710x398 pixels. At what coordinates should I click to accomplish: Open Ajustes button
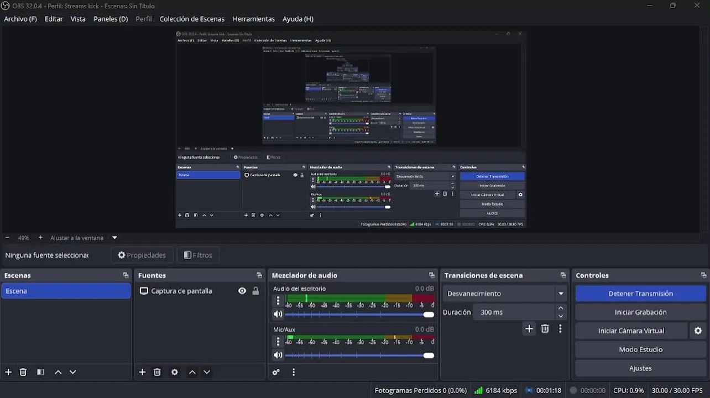pos(641,368)
